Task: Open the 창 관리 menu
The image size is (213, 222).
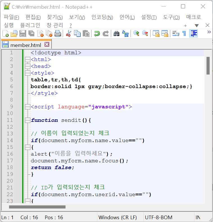Action: 55,25
